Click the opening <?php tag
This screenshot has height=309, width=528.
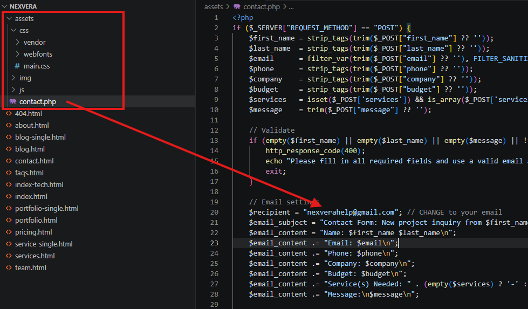pos(243,18)
